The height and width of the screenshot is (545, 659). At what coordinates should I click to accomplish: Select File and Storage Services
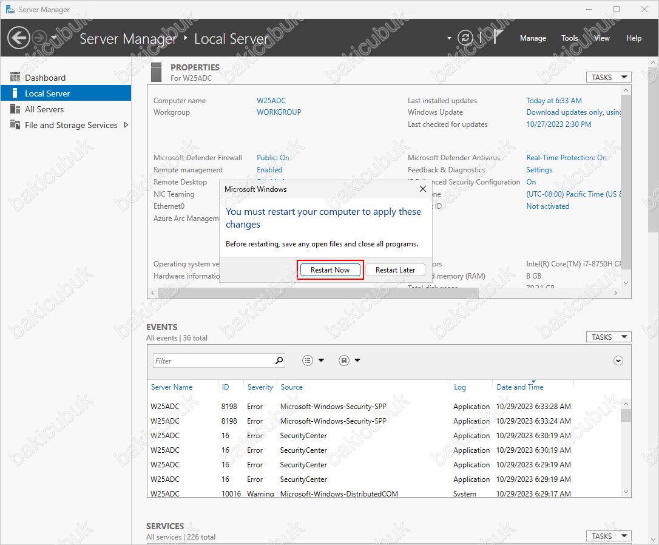tap(71, 125)
